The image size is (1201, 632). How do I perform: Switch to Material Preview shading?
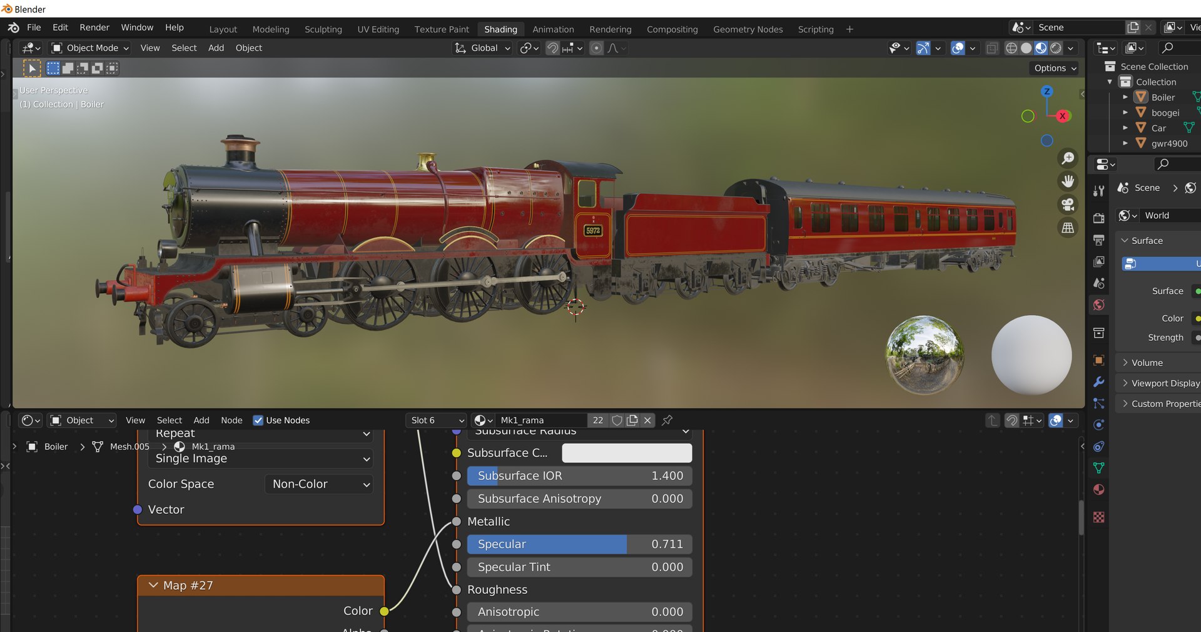coord(1041,48)
